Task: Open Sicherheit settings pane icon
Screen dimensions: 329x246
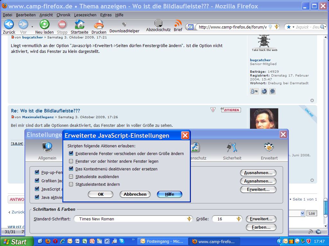Action: (x=232, y=147)
